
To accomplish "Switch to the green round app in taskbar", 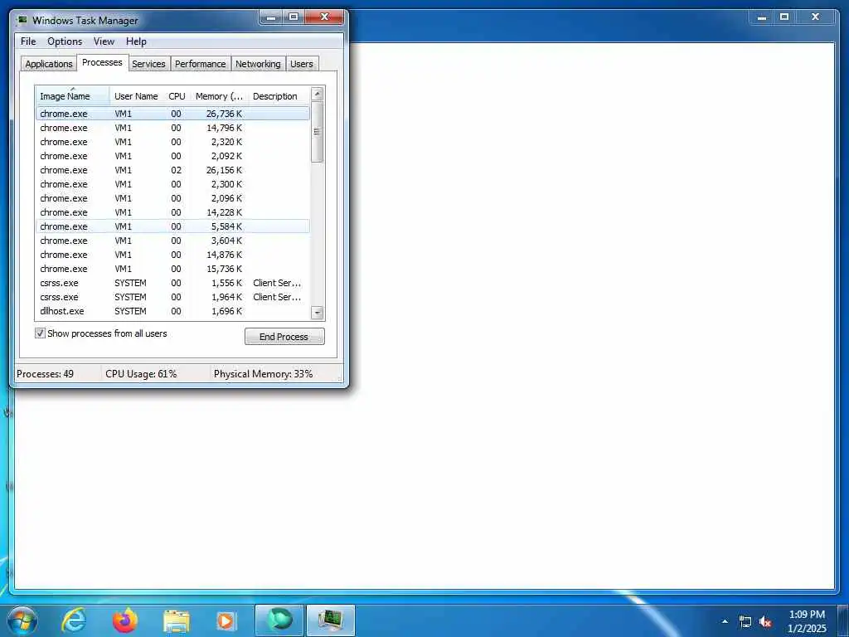I will tap(279, 620).
